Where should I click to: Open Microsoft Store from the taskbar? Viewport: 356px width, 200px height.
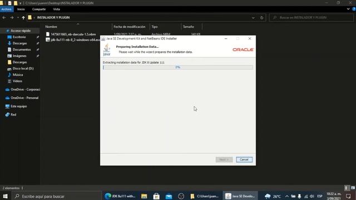pos(156,196)
